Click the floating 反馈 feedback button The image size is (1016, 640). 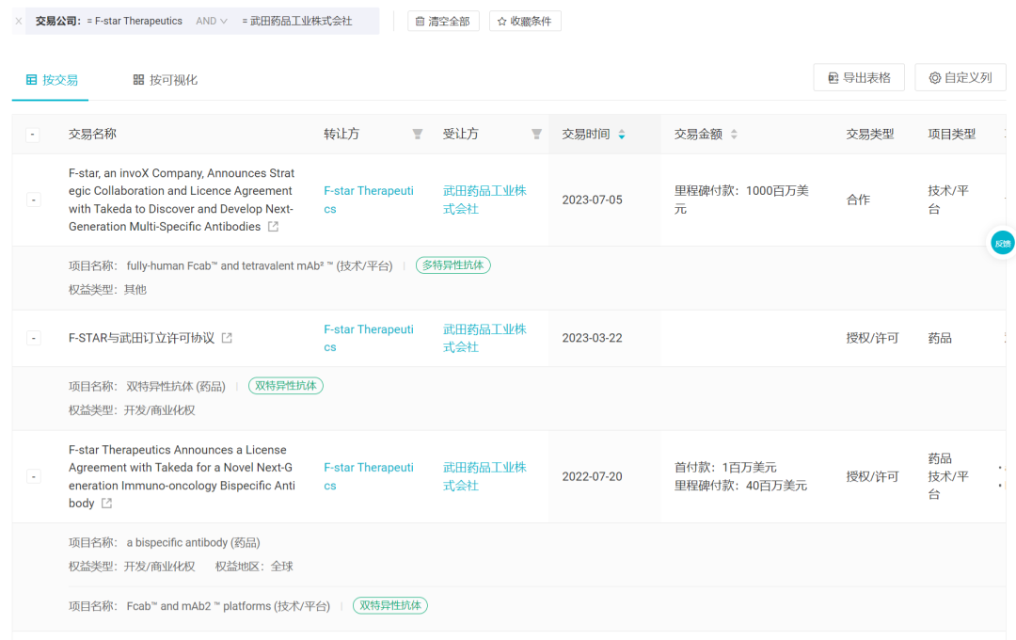click(x=1003, y=244)
